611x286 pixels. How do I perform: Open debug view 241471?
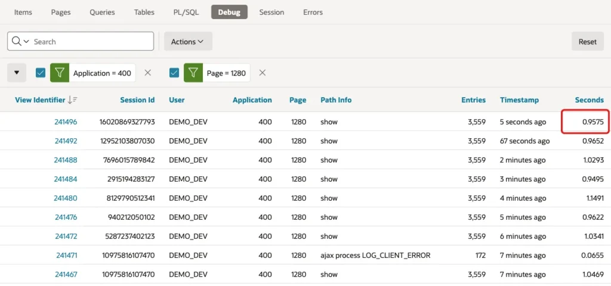point(67,255)
